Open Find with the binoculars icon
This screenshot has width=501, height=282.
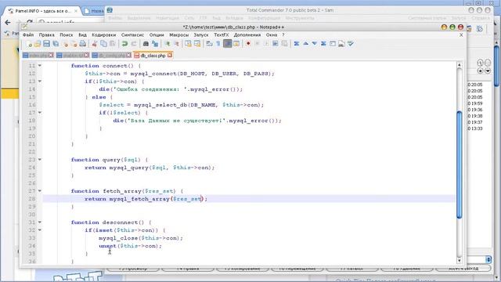coord(146,44)
